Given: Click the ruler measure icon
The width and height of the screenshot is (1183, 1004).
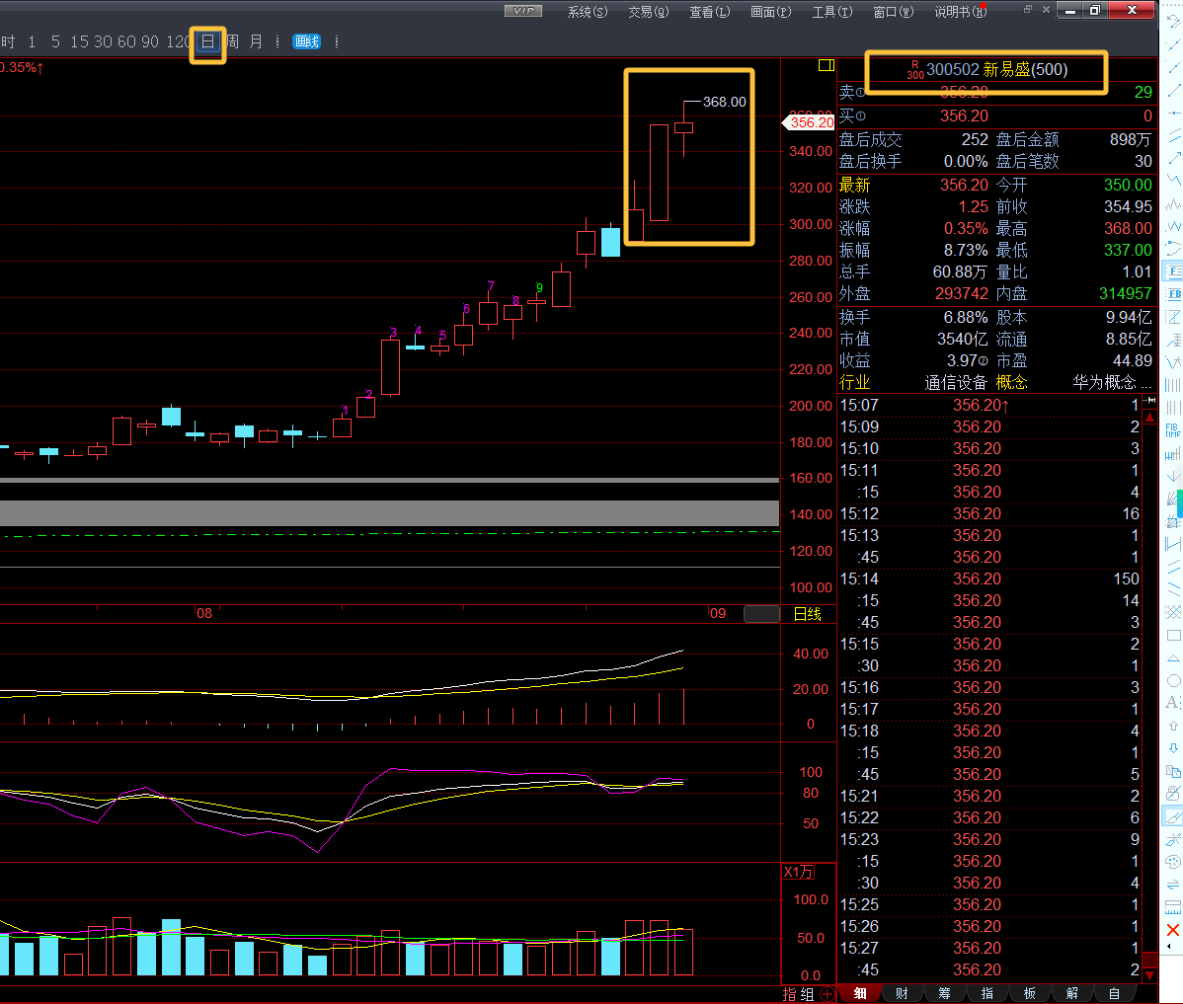Looking at the screenshot, I should (x=1173, y=906).
